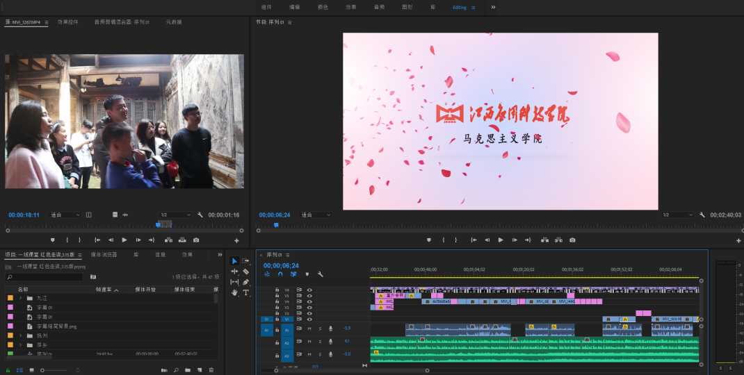Sort Project panel by 帧速率 column
The height and width of the screenshot is (375, 744).
tap(104, 289)
